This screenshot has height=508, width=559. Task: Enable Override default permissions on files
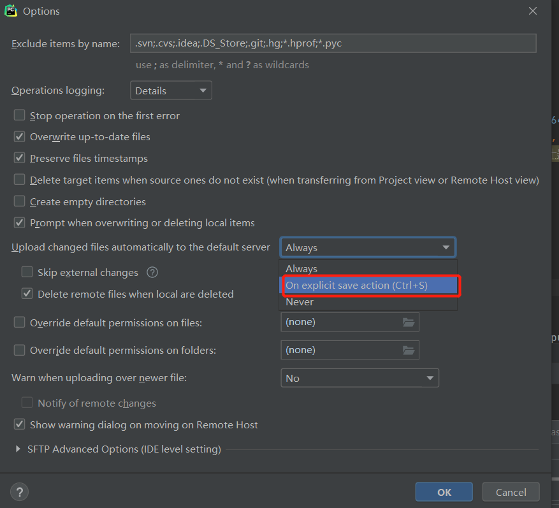(x=19, y=323)
